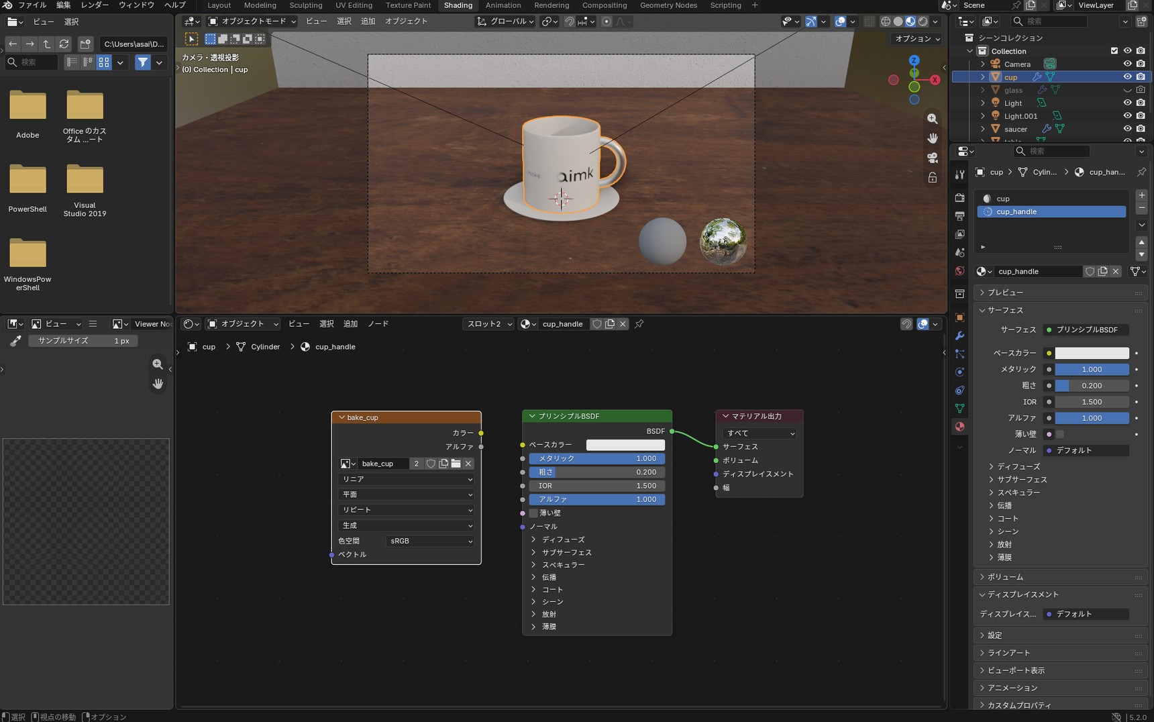Viewport: 1154px width, 722px height.
Task: Uncheck the Collection exclude checkbox
Action: [1114, 51]
